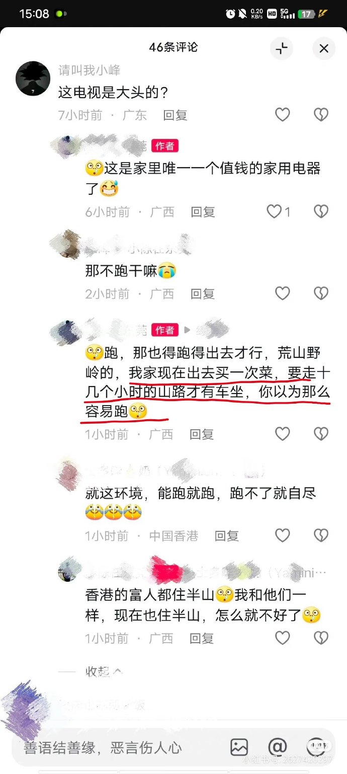Focus the "善语结善缘" comment input field
This screenshot has width=347, height=774.
click(x=122, y=747)
